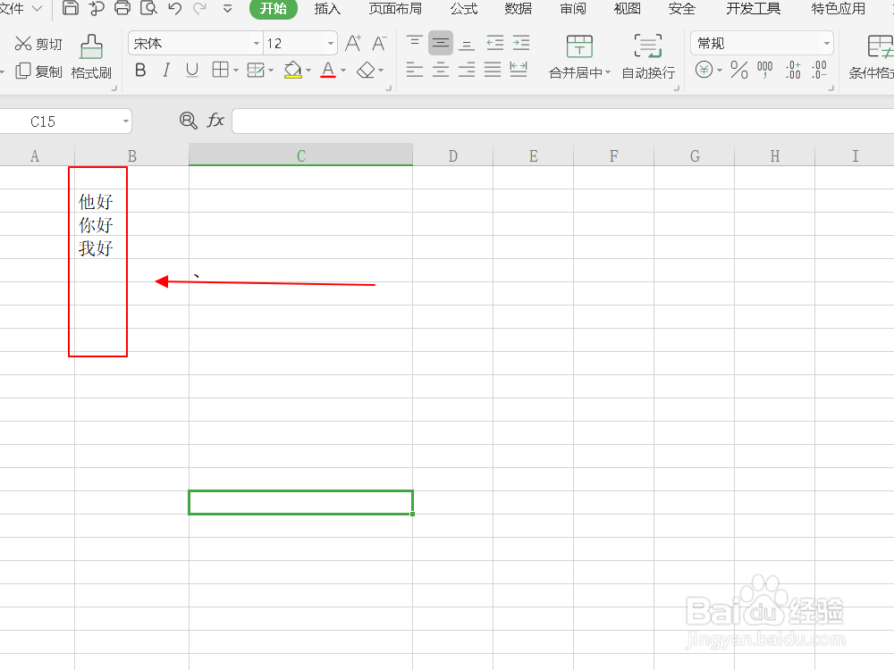Switch to the 数据 tab

(x=518, y=9)
